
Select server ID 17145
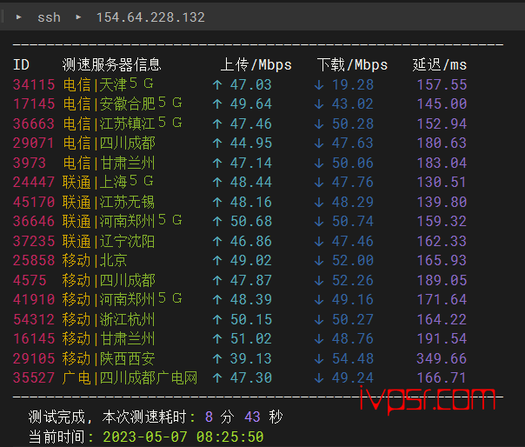(x=34, y=103)
